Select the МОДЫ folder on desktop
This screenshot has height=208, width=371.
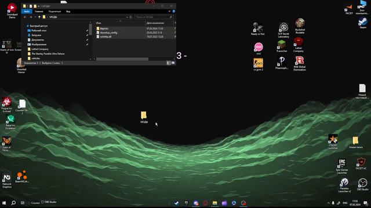(x=144, y=117)
